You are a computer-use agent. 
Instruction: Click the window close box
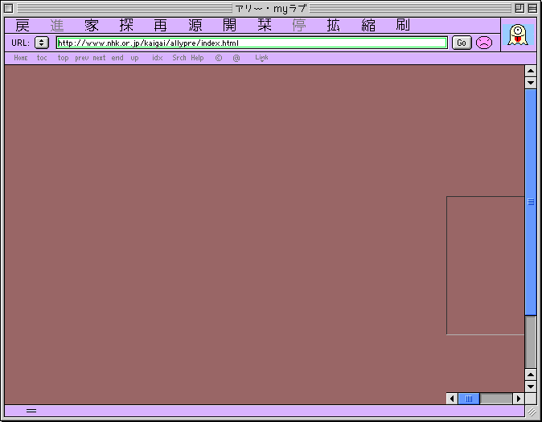[9, 8]
